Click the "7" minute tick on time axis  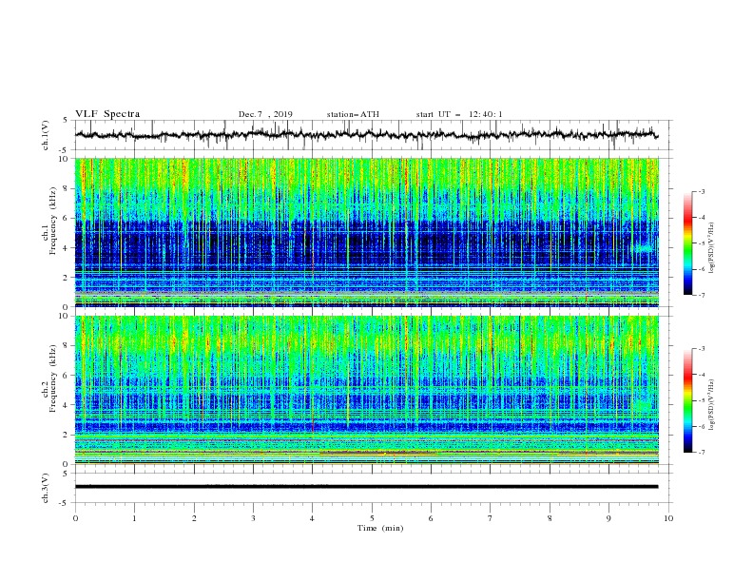pos(491,518)
